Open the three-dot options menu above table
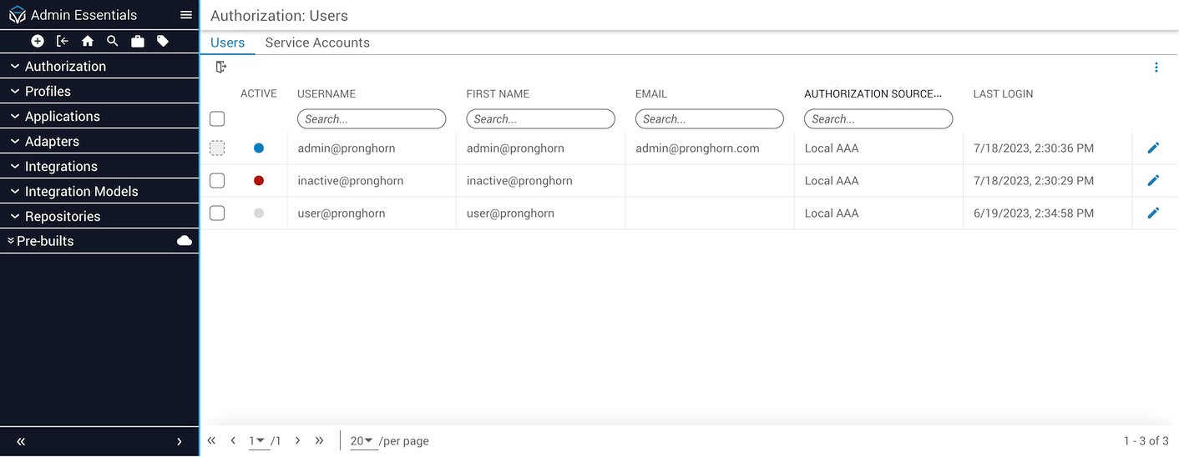The height and width of the screenshot is (457, 1179). (x=1156, y=68)
